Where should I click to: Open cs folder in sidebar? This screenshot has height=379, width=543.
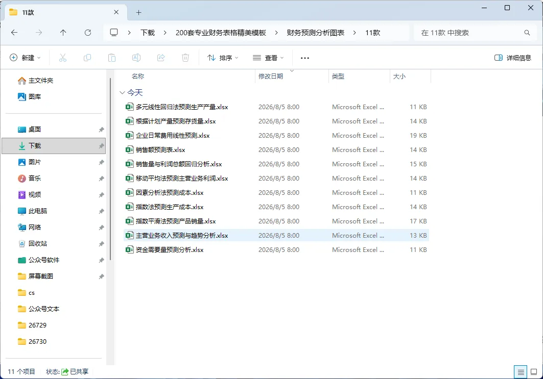coord(54,293)
